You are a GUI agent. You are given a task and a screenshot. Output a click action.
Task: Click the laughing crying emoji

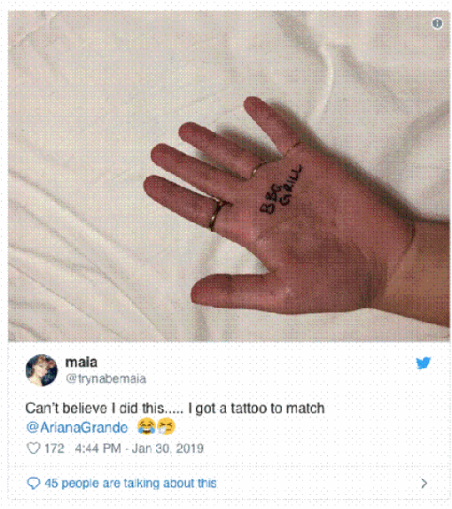pyautogui.click(x=146, y=426)
